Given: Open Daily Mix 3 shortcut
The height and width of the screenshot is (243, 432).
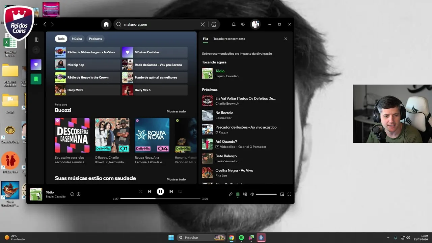Looking at the screenshot, I should coord(155,90).
